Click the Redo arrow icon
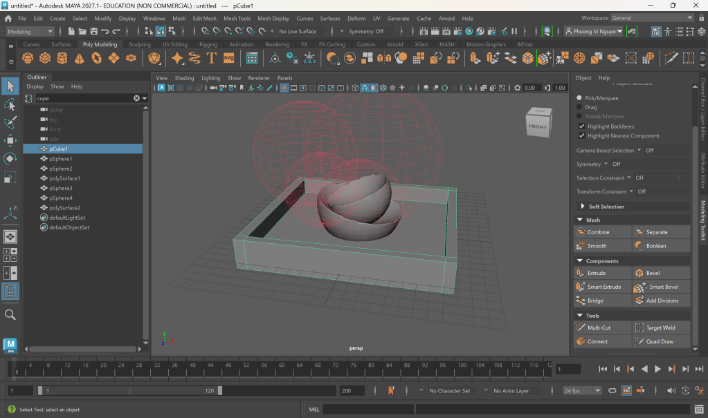Screen dimensions: 708x418 (x=116, y=31)
